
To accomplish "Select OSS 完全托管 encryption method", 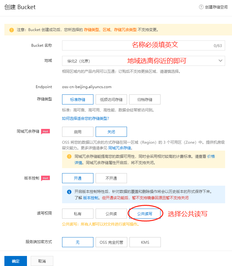I will pos(111,242).
